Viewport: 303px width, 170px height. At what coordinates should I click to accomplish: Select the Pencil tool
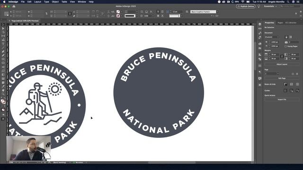coord(3,55)
